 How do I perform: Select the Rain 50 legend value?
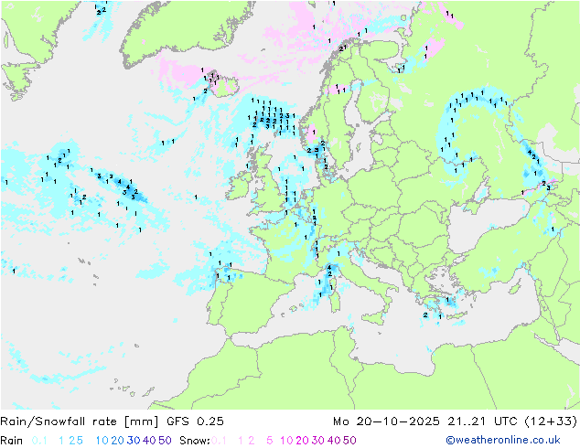(165, 441)
